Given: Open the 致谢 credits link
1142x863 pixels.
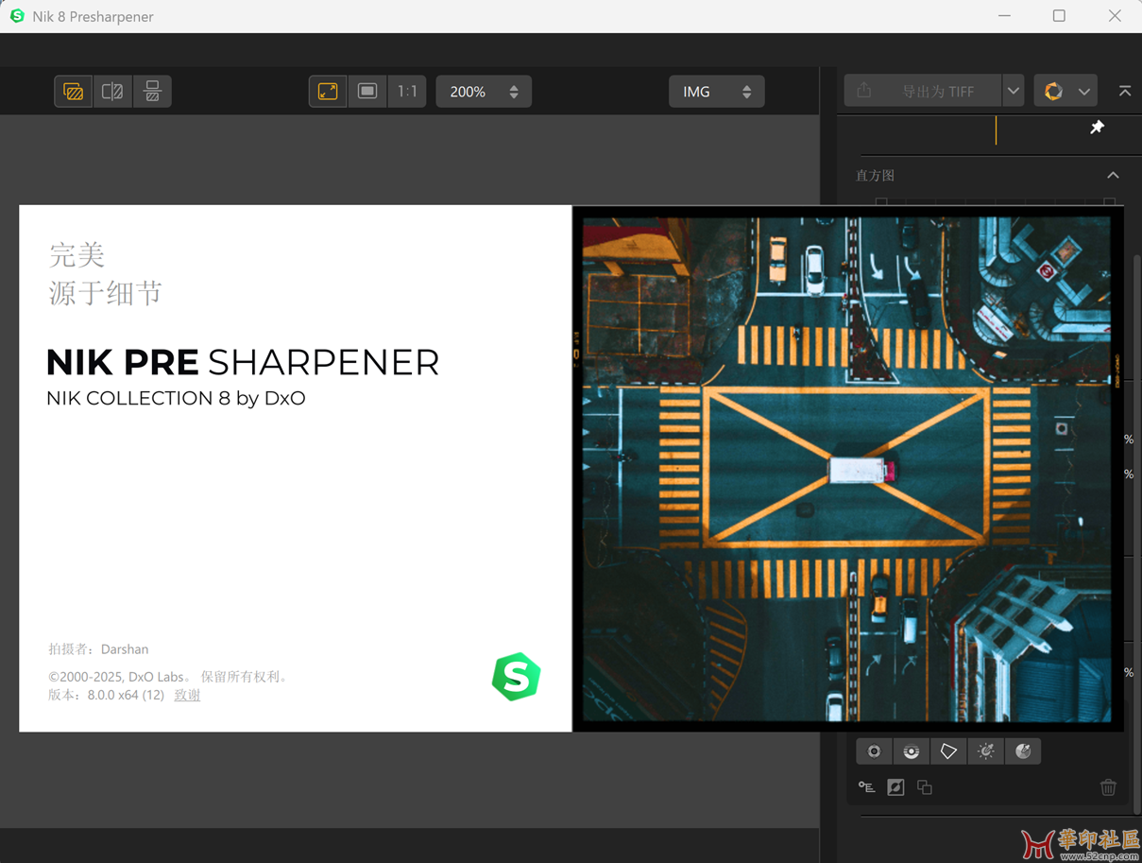Looking at the screenshot, I should click(x=187, y=695).
